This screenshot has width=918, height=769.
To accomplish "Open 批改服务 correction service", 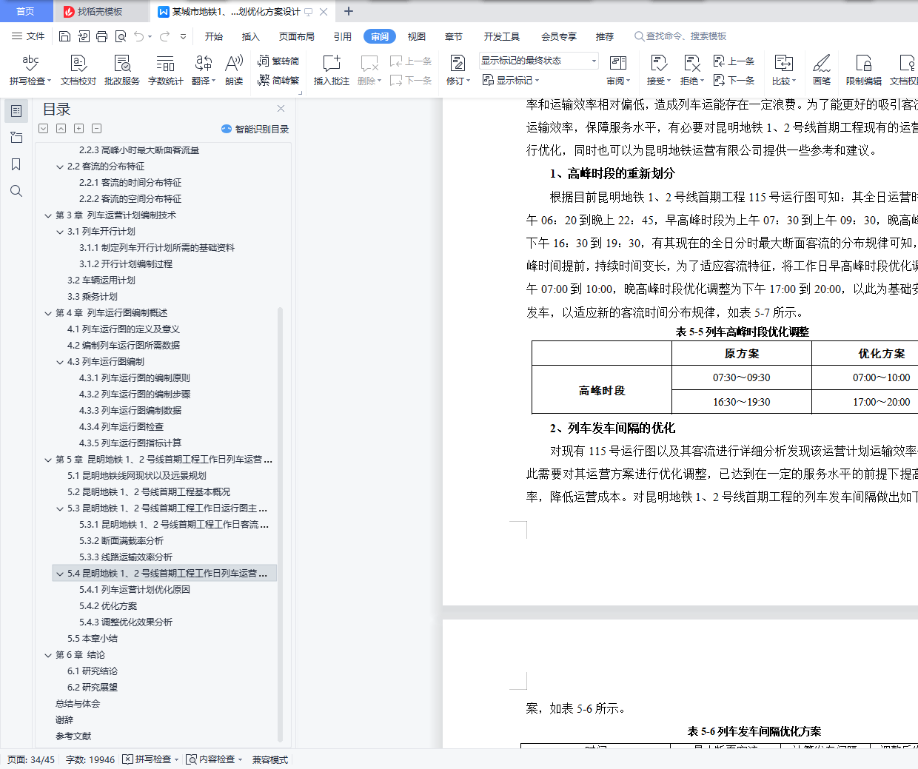I will pyautogui.click(x=122, y=70).
